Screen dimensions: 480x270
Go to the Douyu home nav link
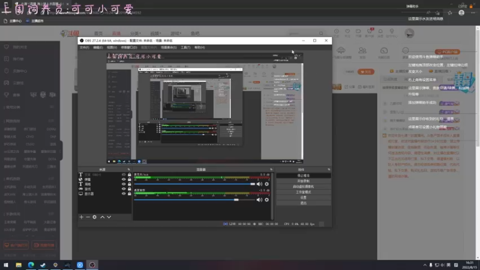pyautogui.click(x=98, y=34)
